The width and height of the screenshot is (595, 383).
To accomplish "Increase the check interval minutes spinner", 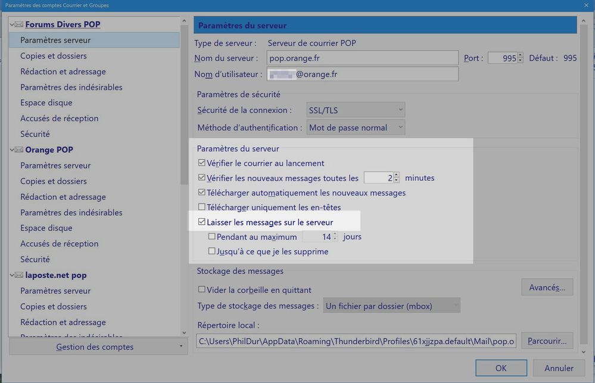I will (397, 175).
